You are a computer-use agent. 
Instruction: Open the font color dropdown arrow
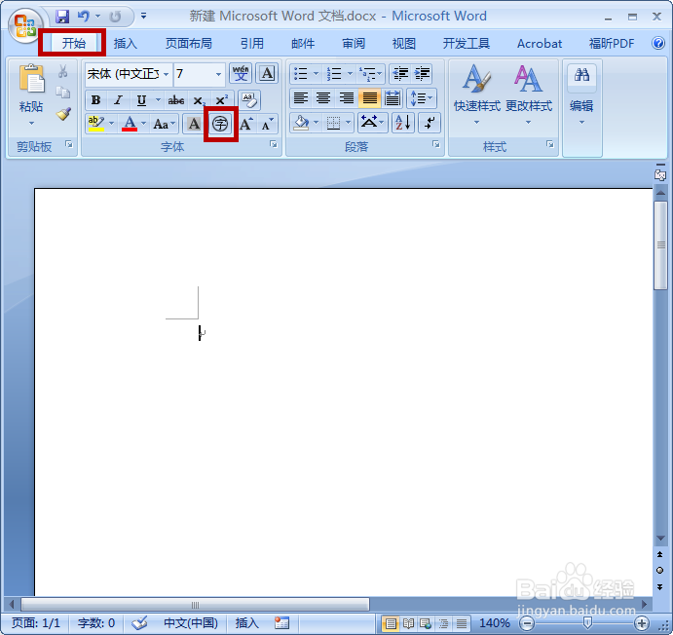pyautogui.click(x=144, y=124)
